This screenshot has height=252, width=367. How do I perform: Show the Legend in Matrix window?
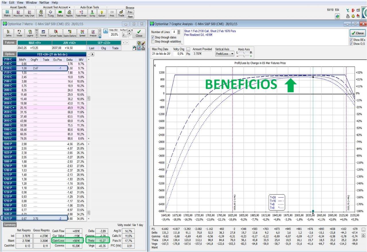(30, 33)
